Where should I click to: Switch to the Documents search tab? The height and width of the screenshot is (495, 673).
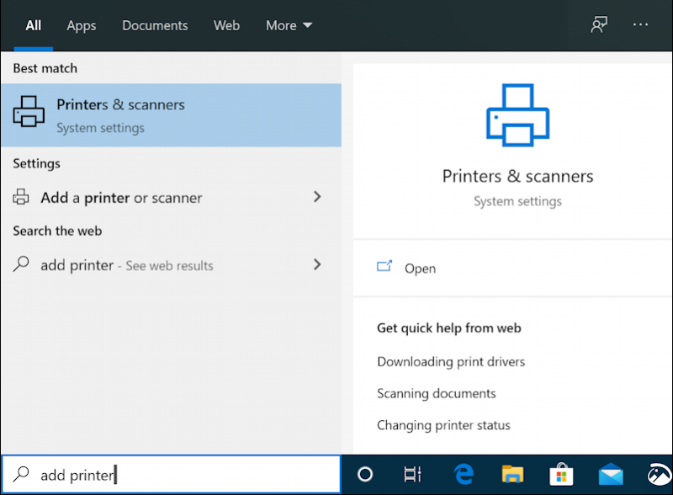[155, 25]
